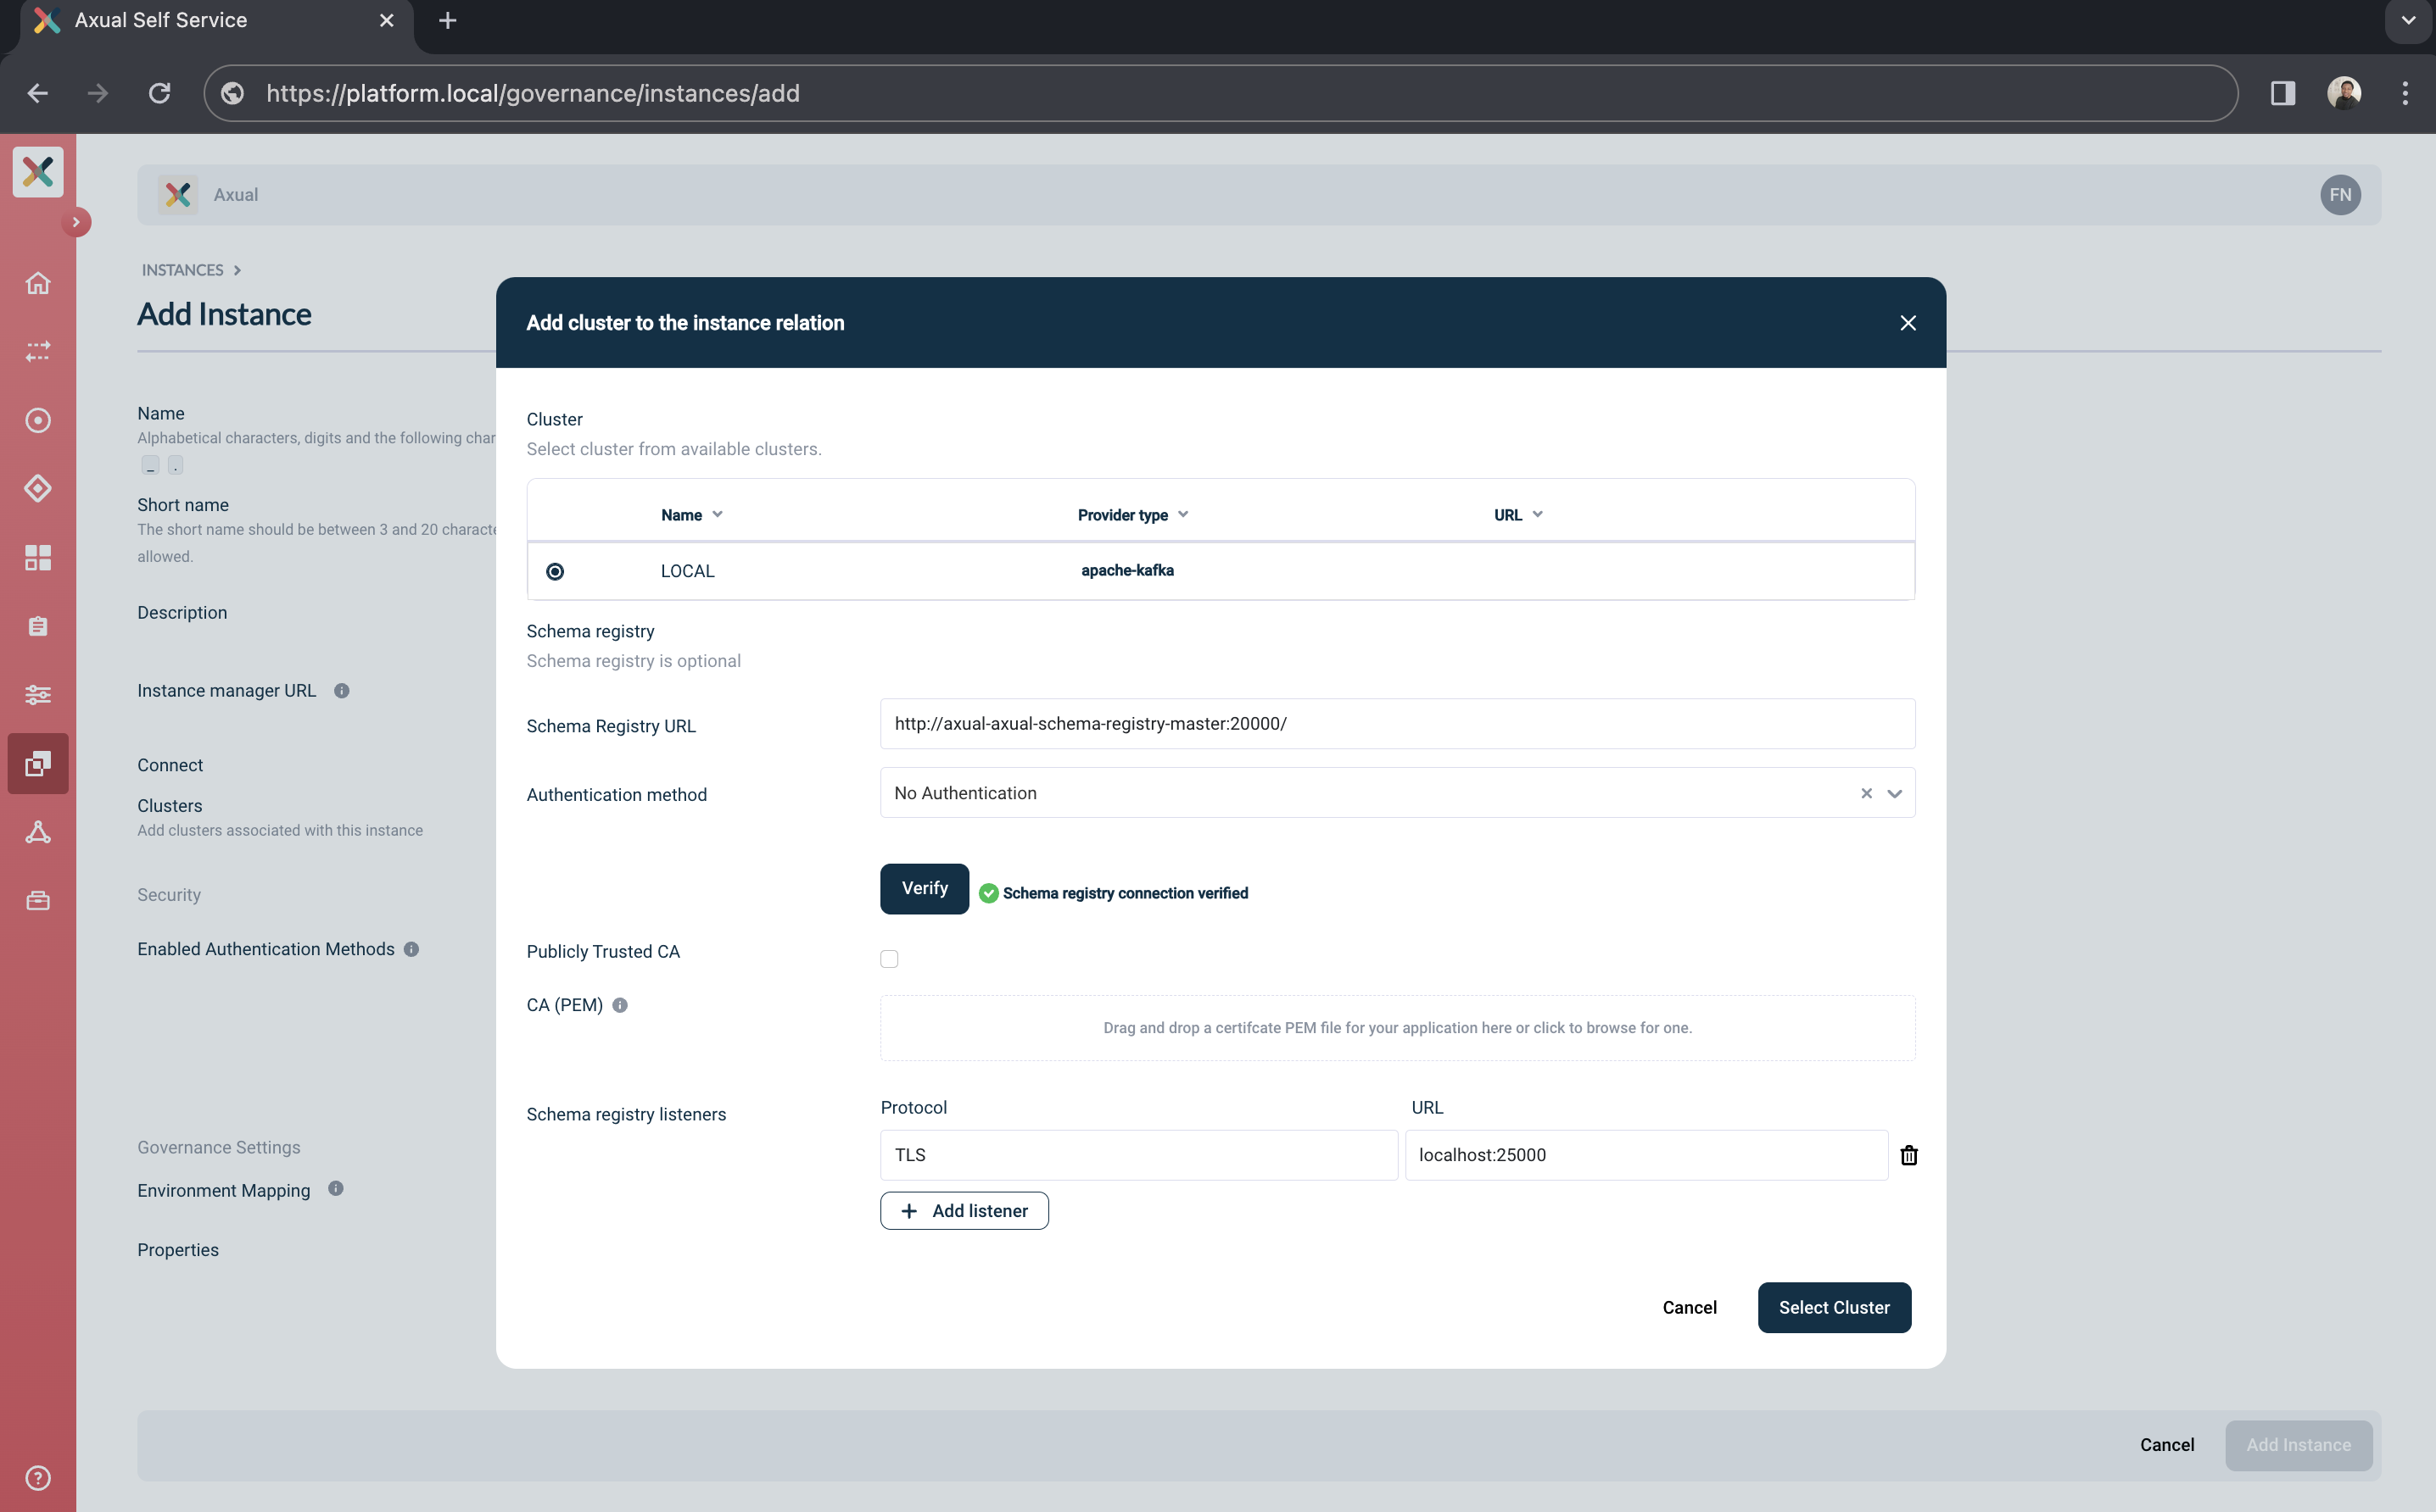Click the Enabled Authentication Methods info icon
Viewport: 2436px width, 1512px height.
point(411,949)
